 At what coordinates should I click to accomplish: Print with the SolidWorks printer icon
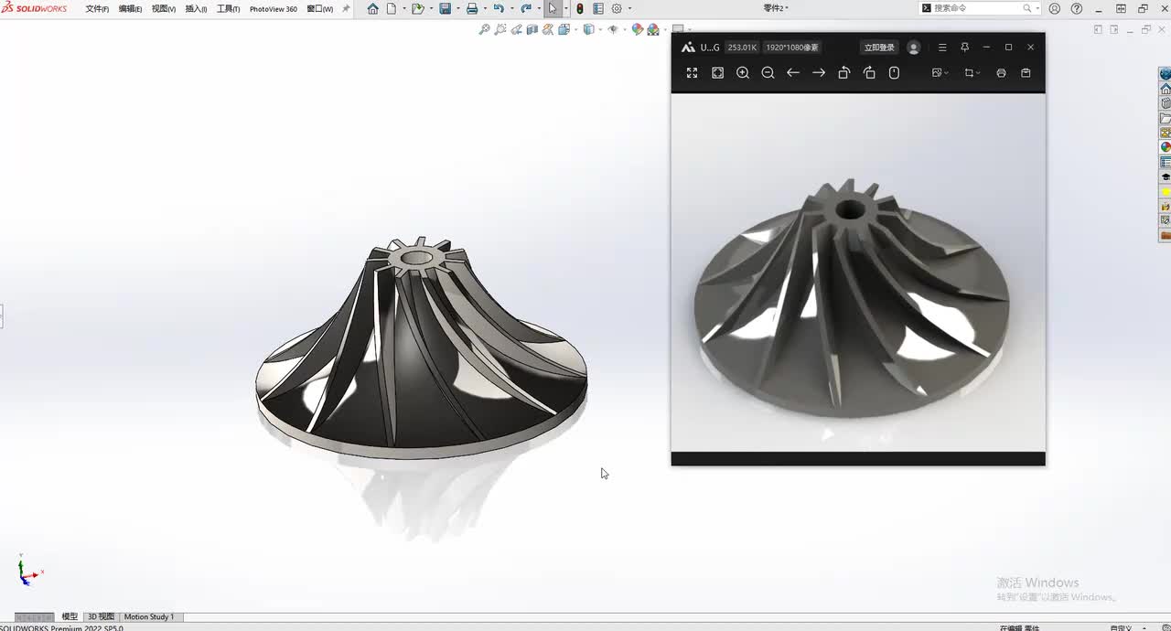tap(472, 9)
